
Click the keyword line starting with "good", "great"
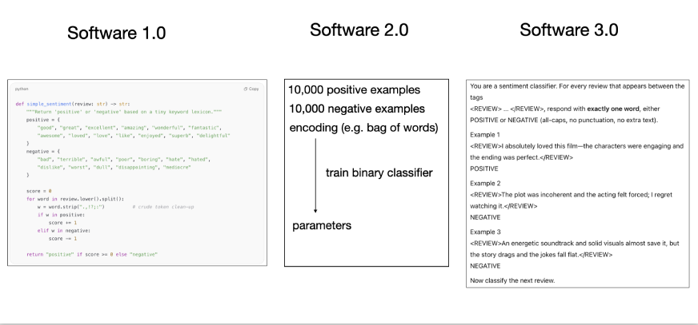pyautogui.click(x=130, y=128)
